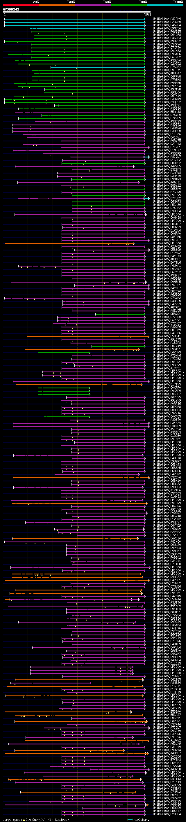This screenshot has height=822, width=186.
Task: Click the red ~20% legend segment
Action: point(21,5)
